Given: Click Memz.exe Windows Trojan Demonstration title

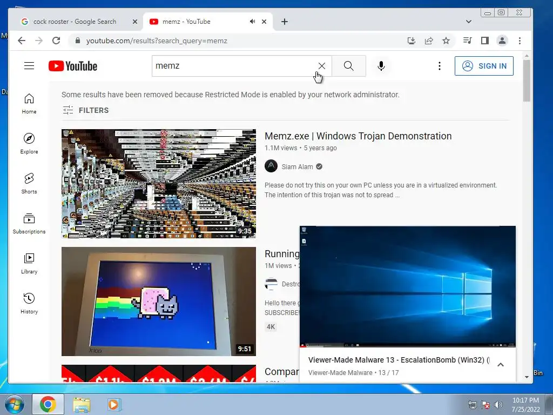Looking at the screenshot, I should pos(358,136).
